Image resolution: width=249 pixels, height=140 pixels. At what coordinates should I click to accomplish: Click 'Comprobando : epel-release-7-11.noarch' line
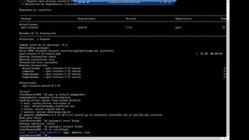pos(51,77)
